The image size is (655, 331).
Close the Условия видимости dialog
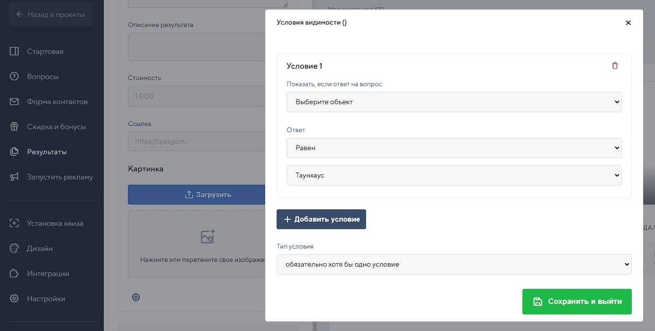pyautogui.click(x=628, y=23)
